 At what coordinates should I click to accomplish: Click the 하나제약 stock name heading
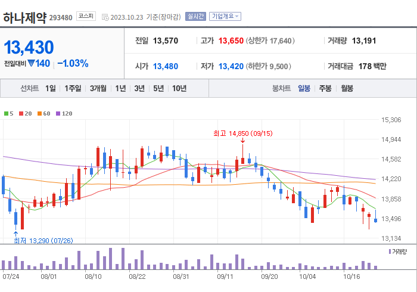25,18
